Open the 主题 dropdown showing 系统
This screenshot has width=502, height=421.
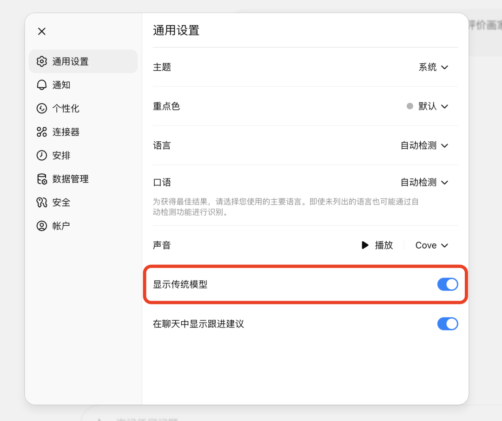(x=433, y=67)
